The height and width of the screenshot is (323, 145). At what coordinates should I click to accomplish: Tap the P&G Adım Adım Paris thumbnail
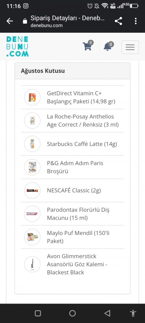pyautogui.click(x=32, y=167)
